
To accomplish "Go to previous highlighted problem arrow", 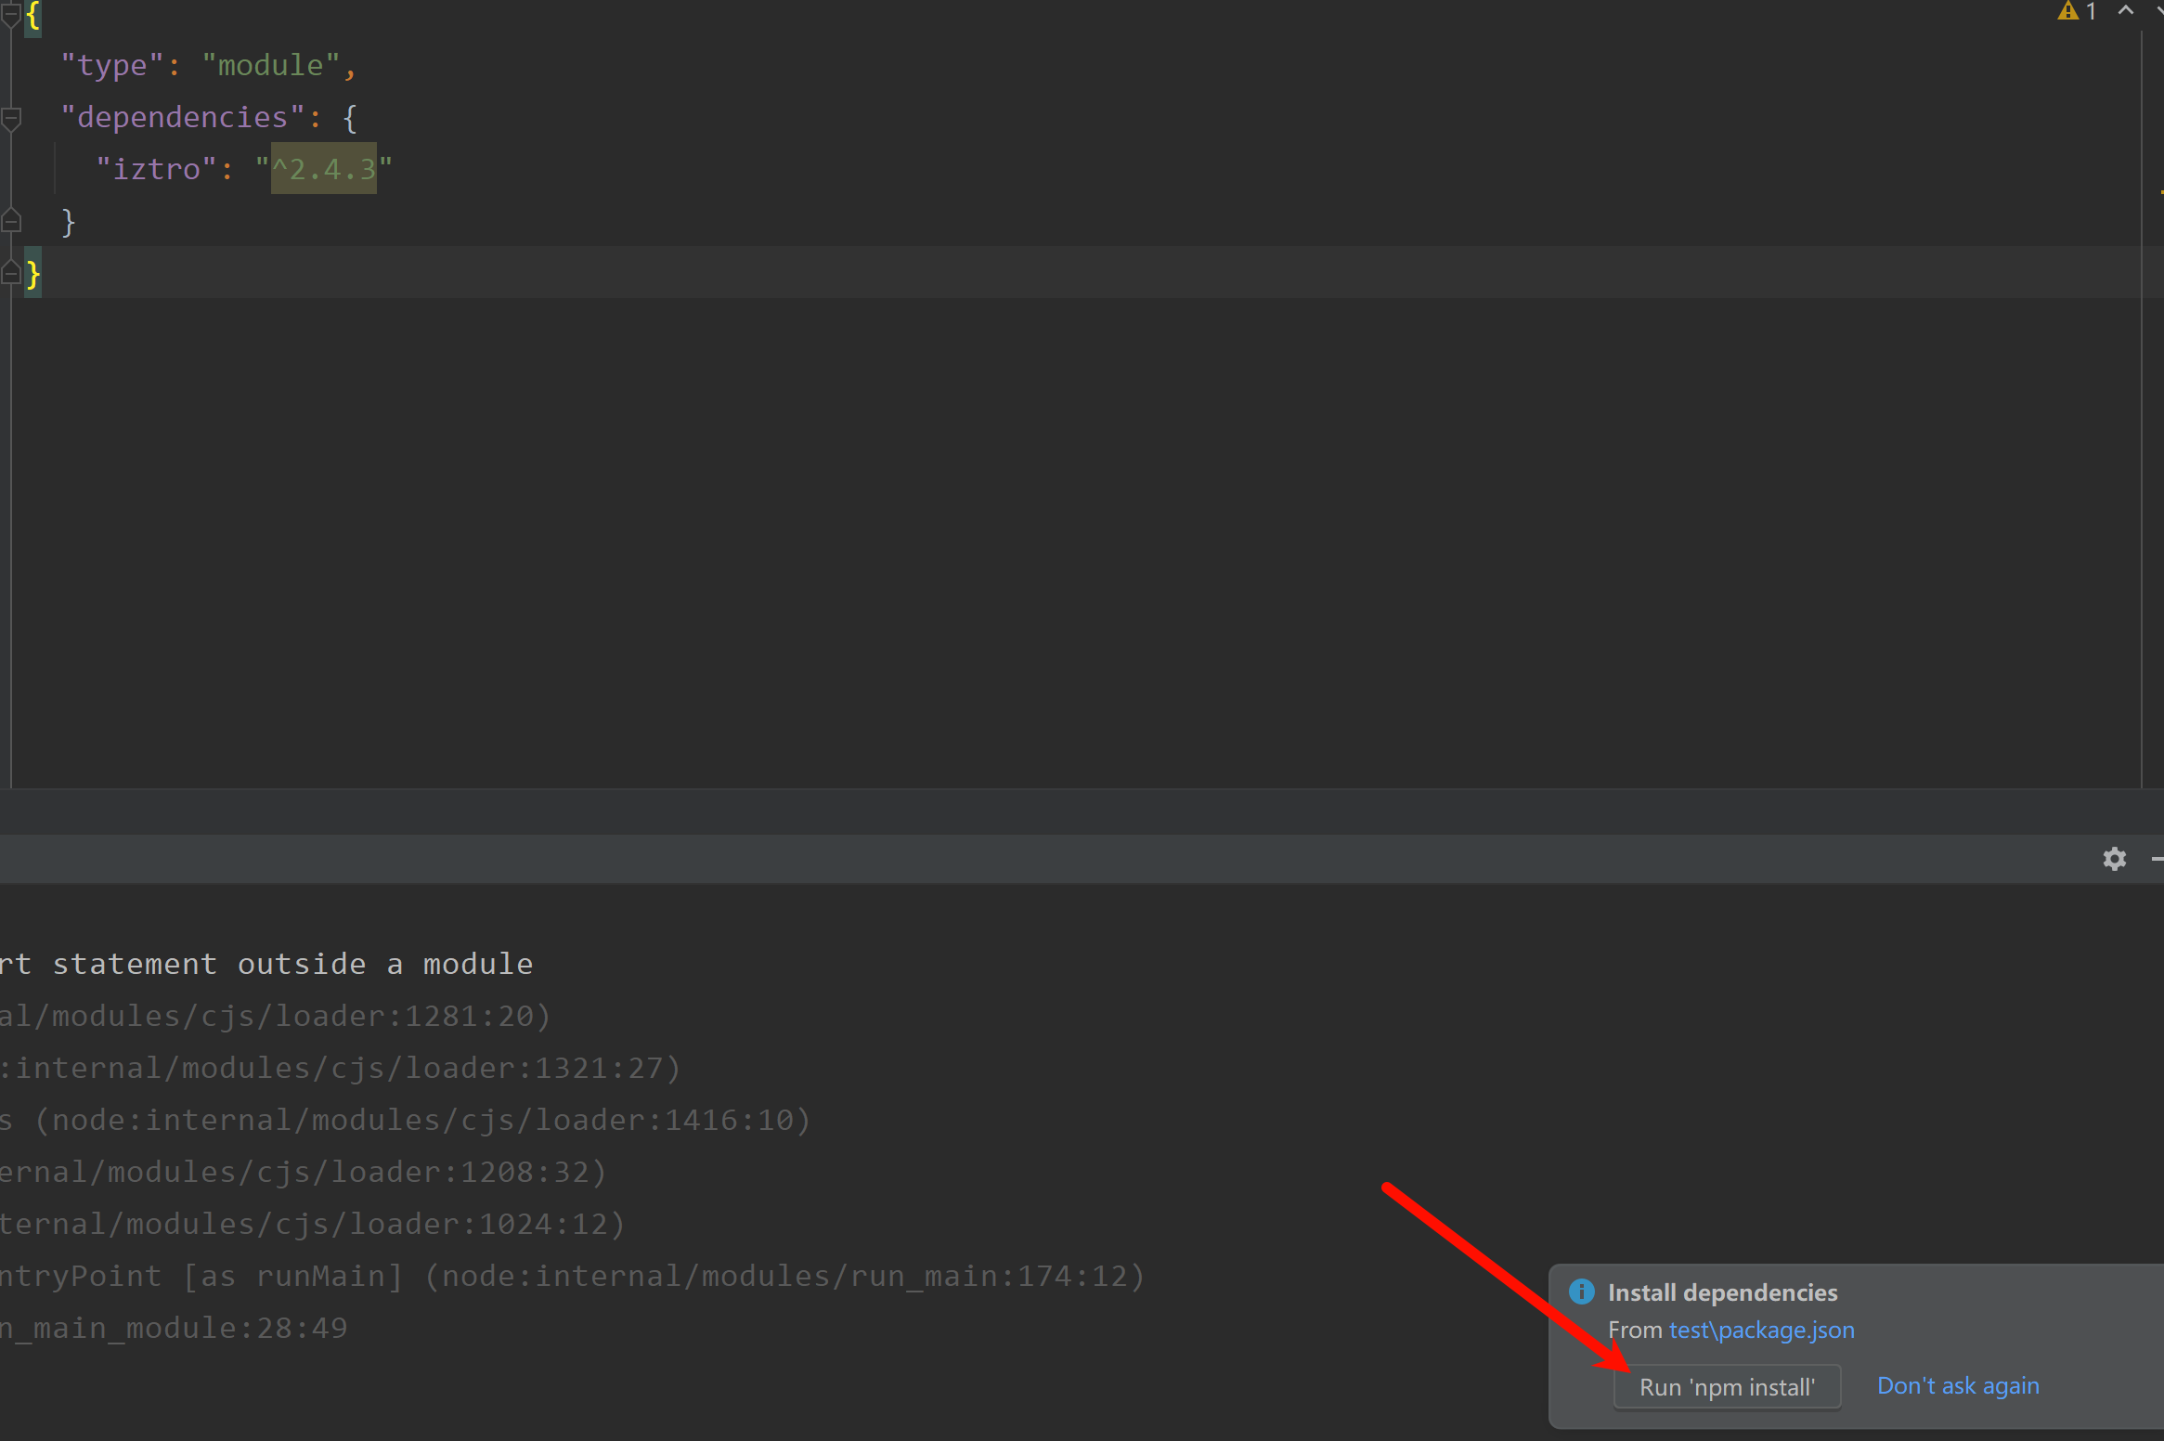I will pyautogui.click(x=2125, y=11).
